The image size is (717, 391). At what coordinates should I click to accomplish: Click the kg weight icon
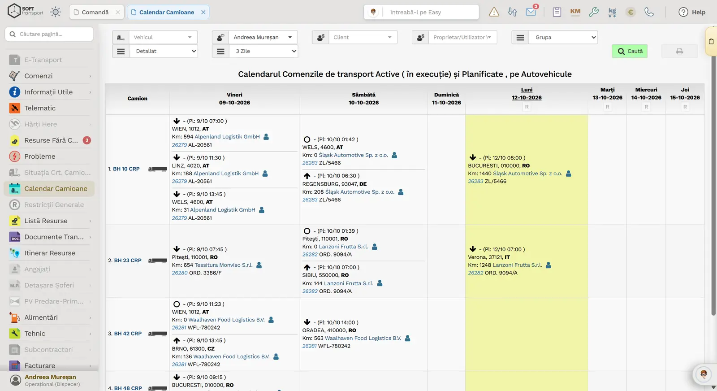[x=612, y=12]
